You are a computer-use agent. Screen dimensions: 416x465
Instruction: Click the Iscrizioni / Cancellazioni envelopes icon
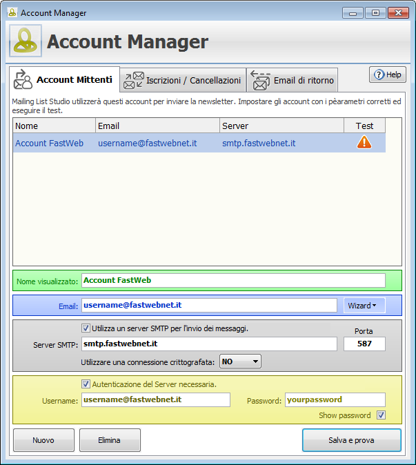pos(134,80)
